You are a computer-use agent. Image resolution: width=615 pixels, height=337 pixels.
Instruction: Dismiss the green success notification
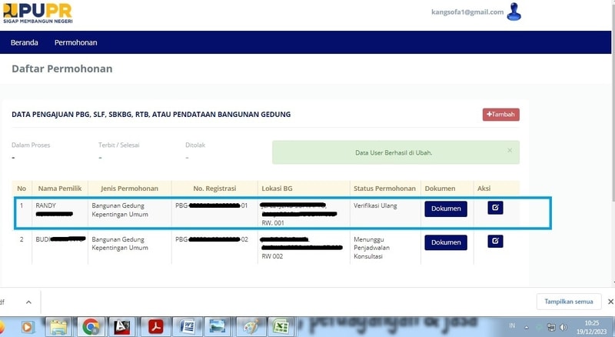(x=510, y=151)
